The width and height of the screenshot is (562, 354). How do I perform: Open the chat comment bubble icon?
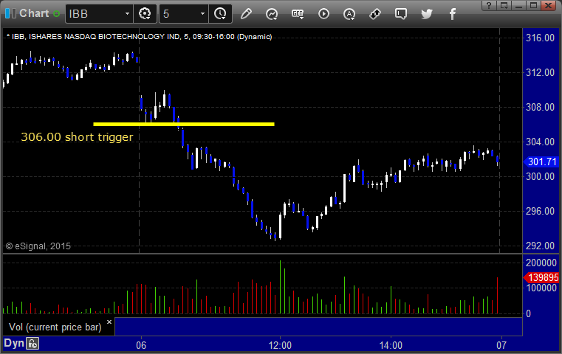click(x=401, y=14)
